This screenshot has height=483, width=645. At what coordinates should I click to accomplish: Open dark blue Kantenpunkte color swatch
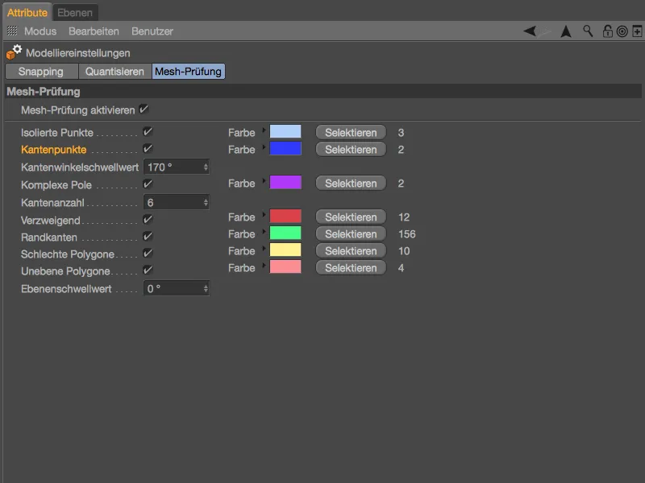coord(285,148)
